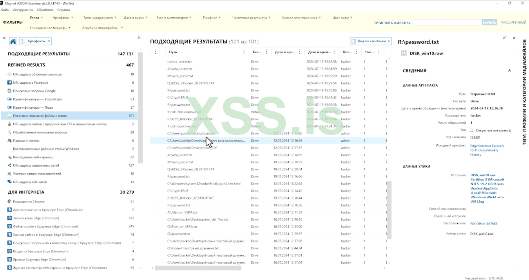Viewport: 529px width, 280px height.
Task: Click the horizontal scrollbar under results
Action: 198,268
